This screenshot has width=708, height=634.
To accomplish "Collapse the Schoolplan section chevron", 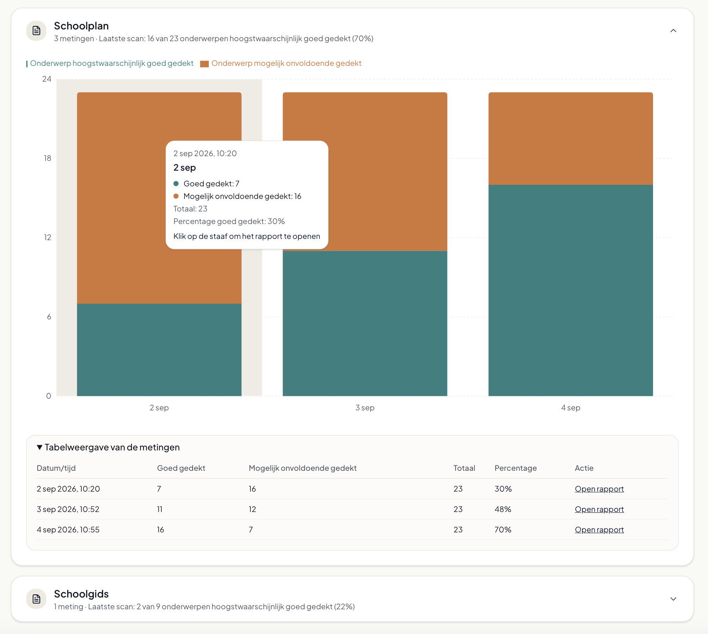I will pyautogui.click(x=673, y=31).
